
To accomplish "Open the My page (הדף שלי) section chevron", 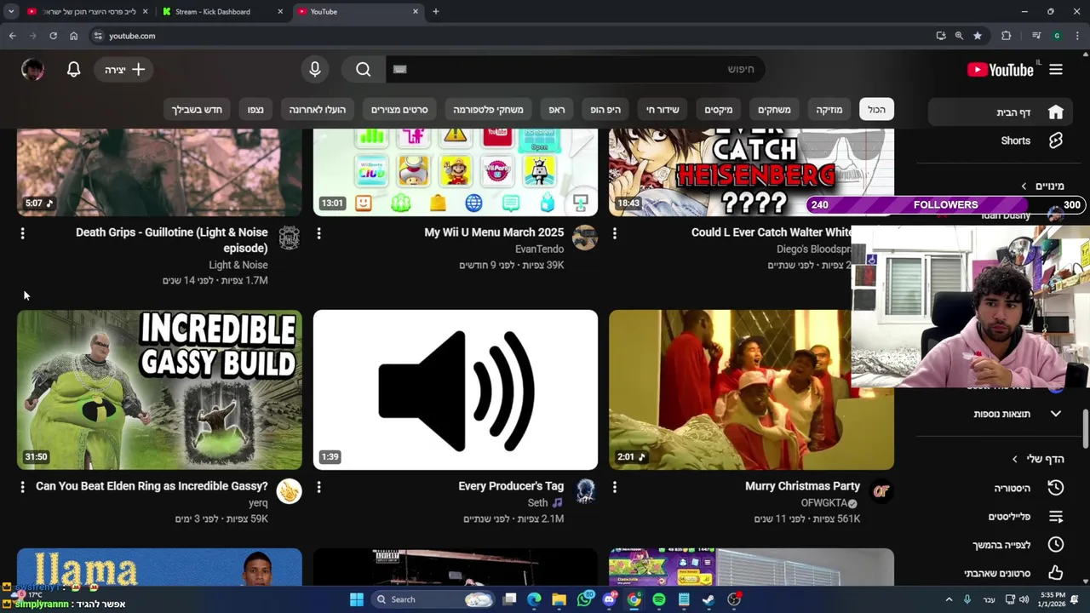I will point(1014,459).
